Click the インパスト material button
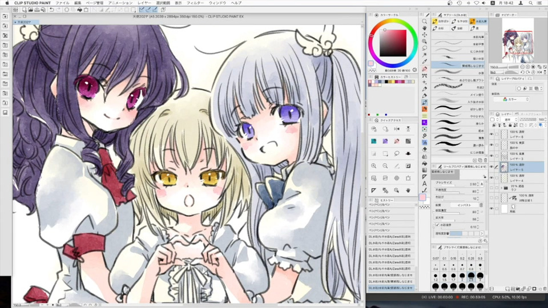This screenshot has height=308, width=548. (464, 205)
